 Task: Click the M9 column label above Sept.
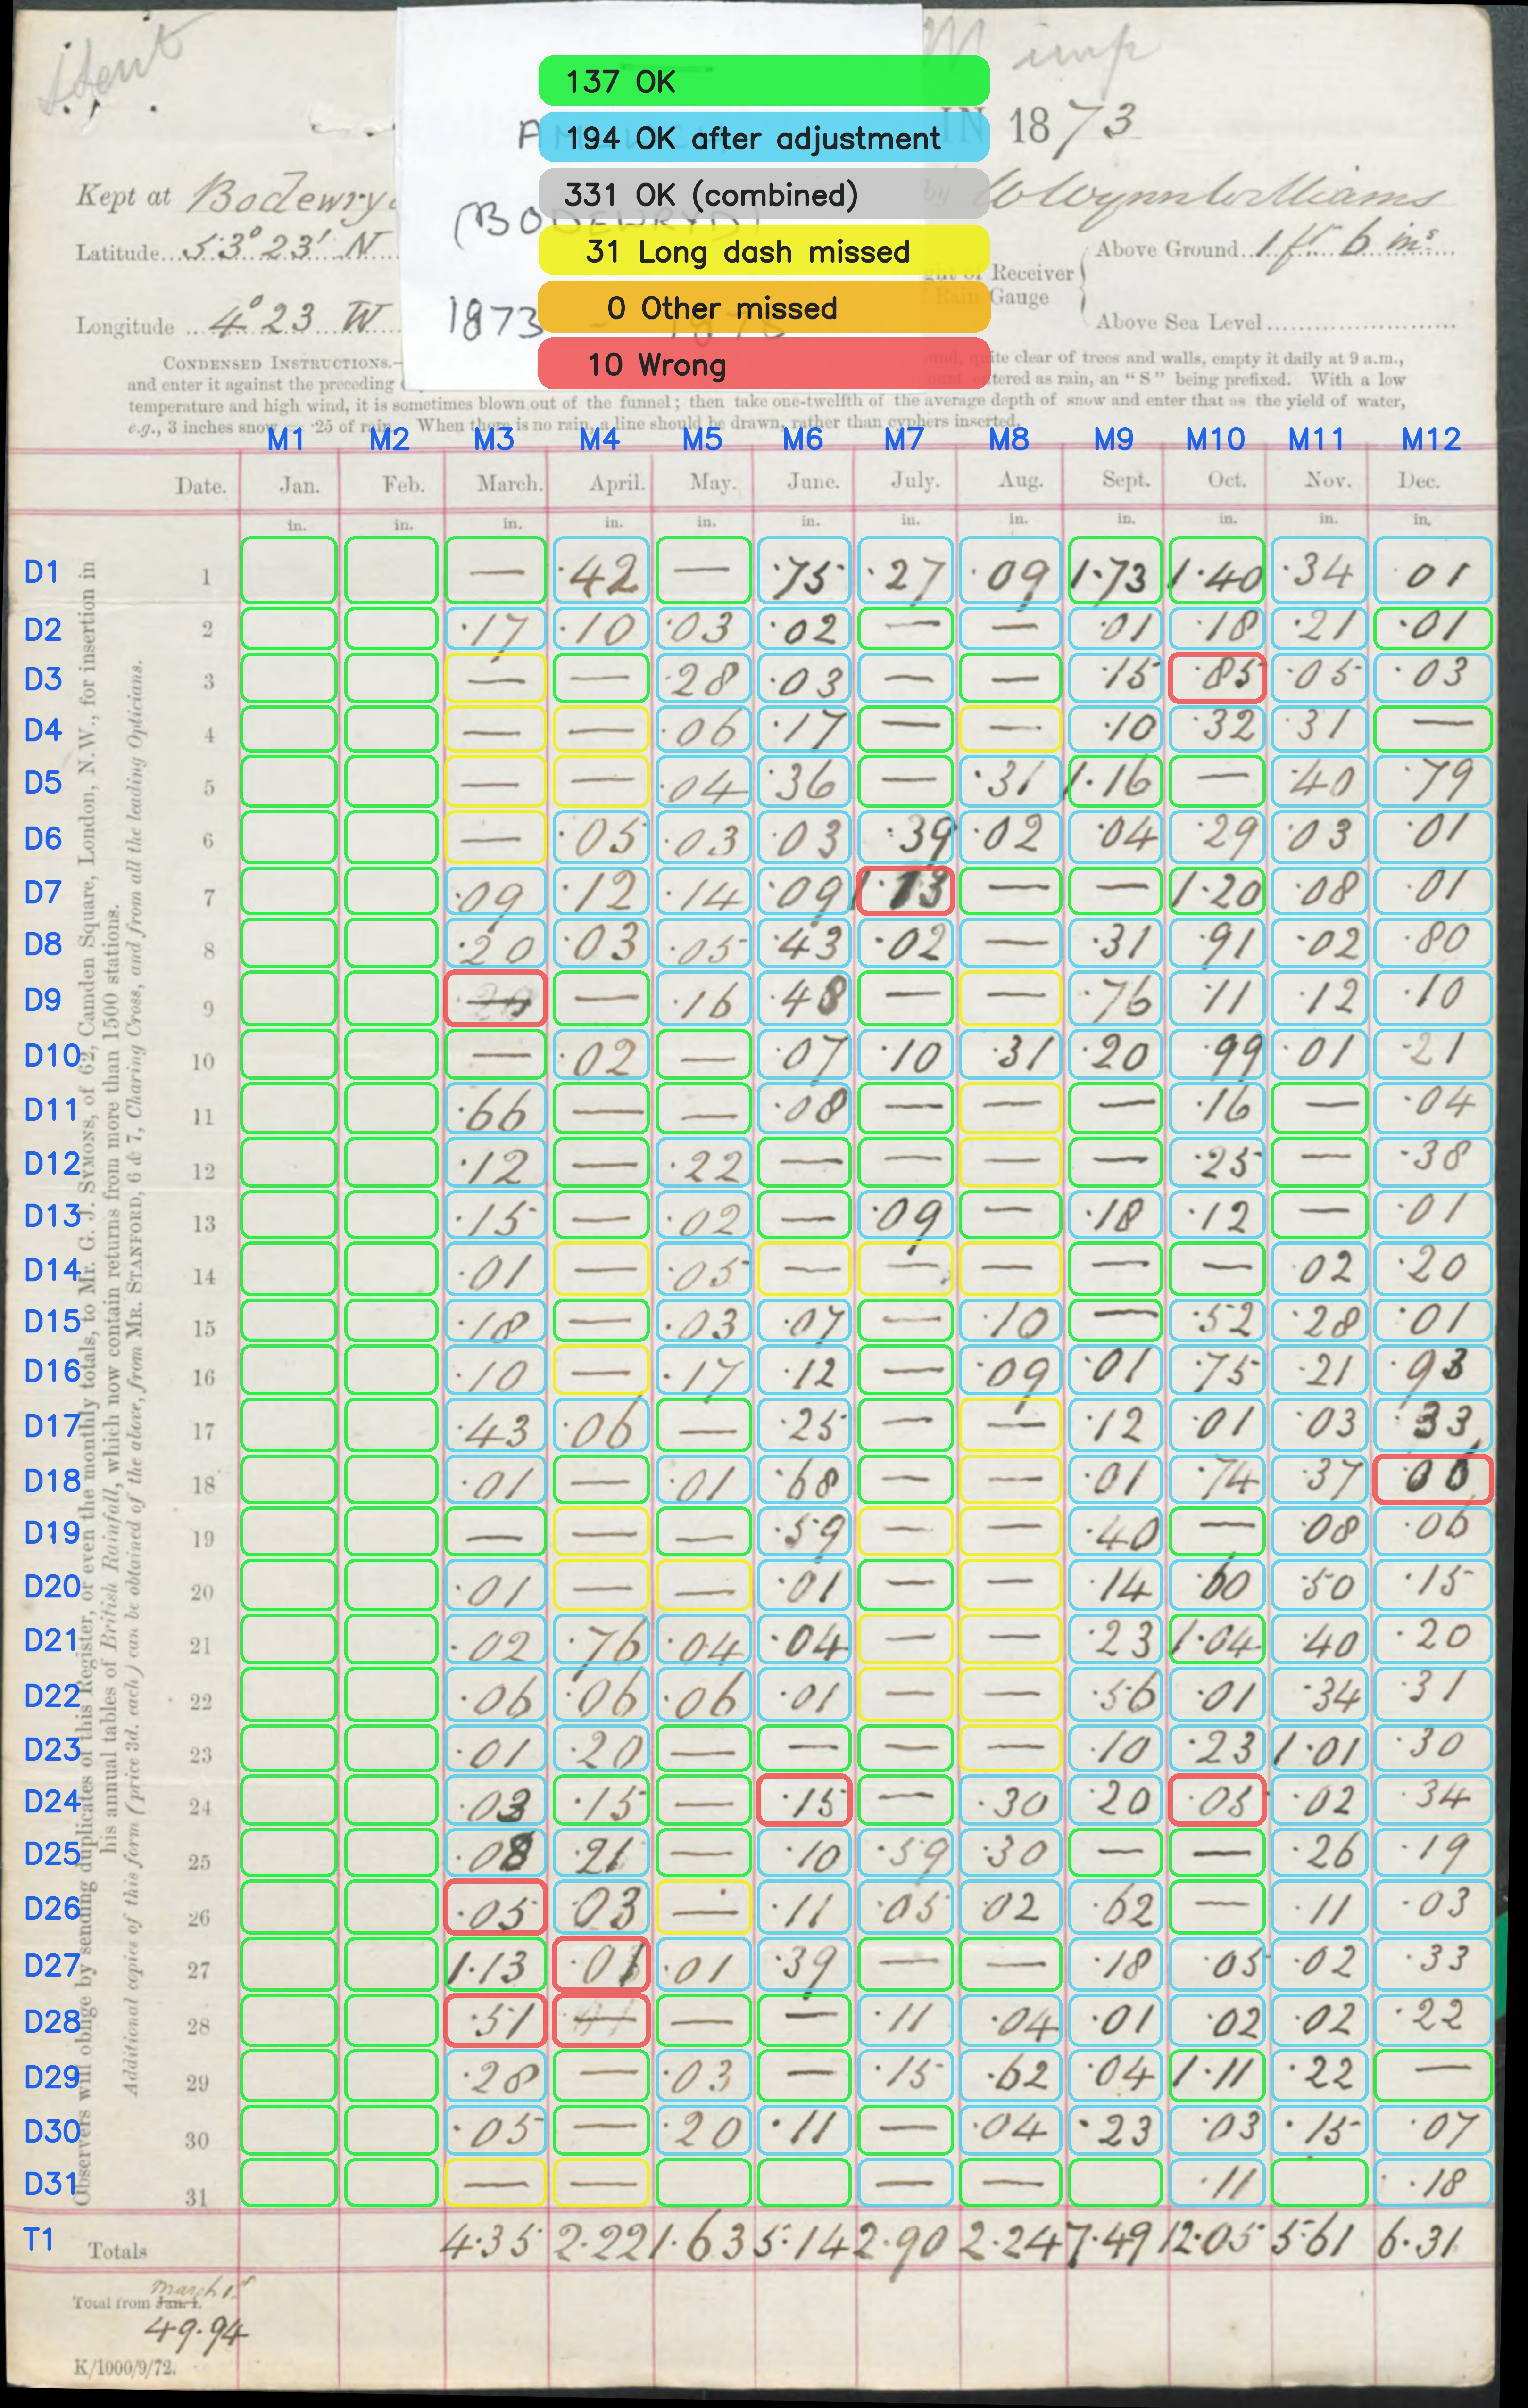[x=1113, y=439]
